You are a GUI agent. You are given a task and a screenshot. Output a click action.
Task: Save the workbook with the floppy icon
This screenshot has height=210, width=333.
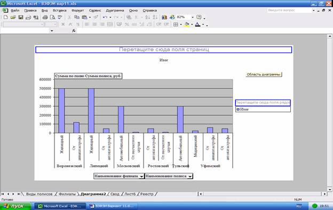click(x=21, y=17)
